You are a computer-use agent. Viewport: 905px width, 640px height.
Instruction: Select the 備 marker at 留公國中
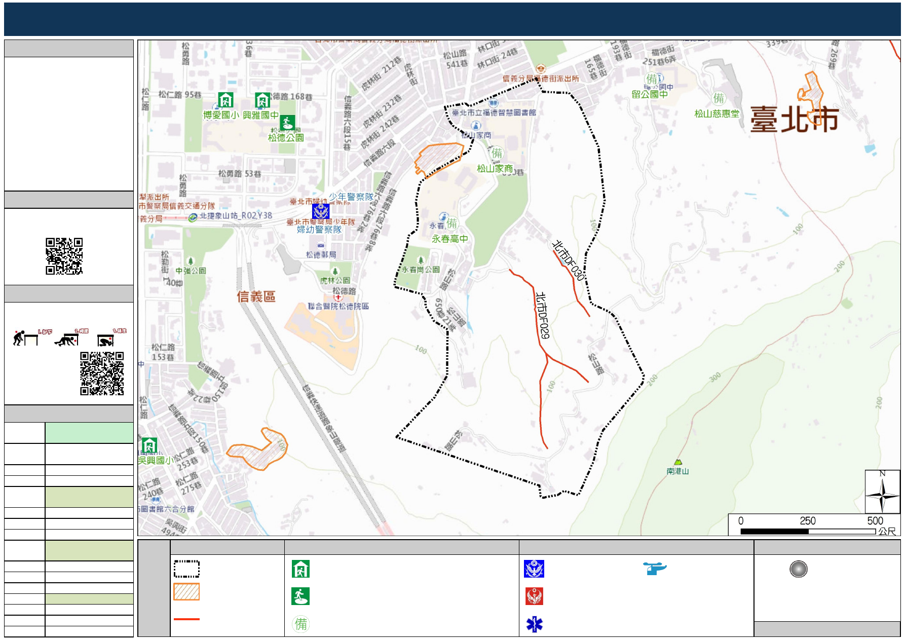click(x=652, y=79)
